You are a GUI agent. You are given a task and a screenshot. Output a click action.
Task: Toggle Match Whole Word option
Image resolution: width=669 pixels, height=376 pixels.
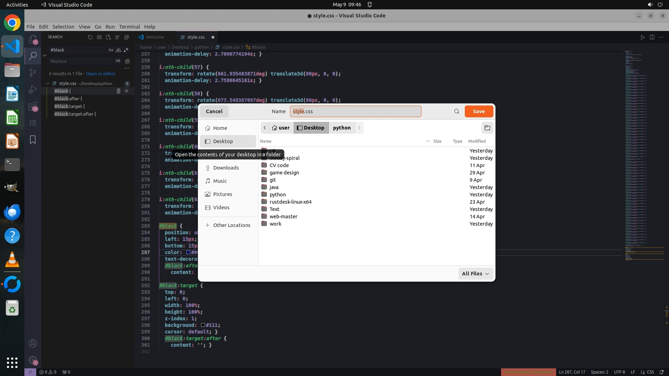(118, 50)
